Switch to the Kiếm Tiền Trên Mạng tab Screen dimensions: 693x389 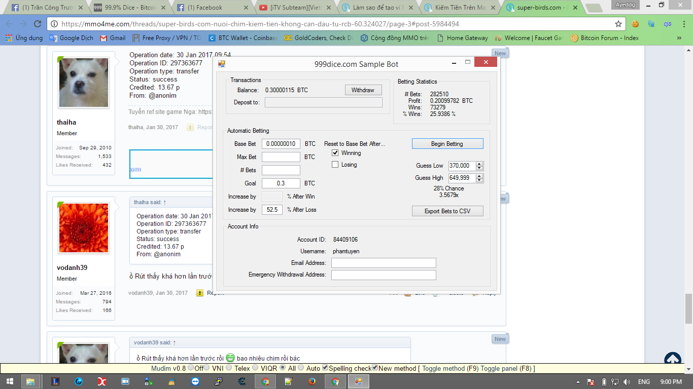[x=460, y=8]
